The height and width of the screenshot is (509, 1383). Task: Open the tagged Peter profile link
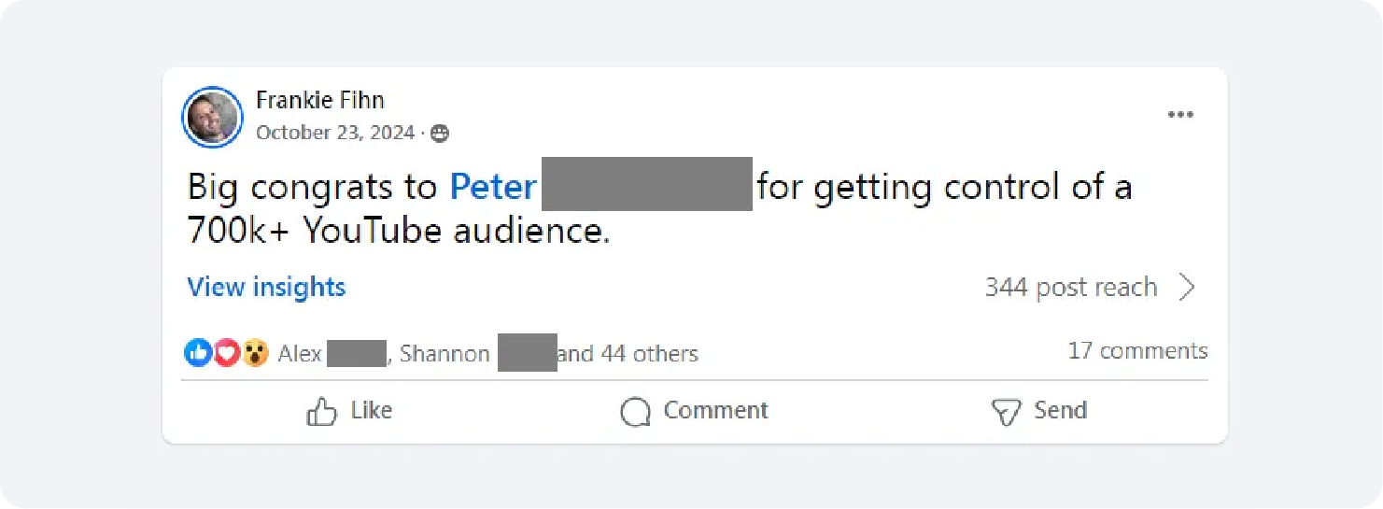tap(493, 187)
